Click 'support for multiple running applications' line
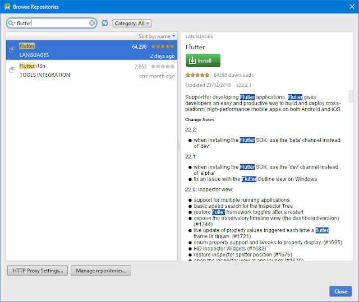The width and height of the screenshot is (359, 302). [242, 200]
